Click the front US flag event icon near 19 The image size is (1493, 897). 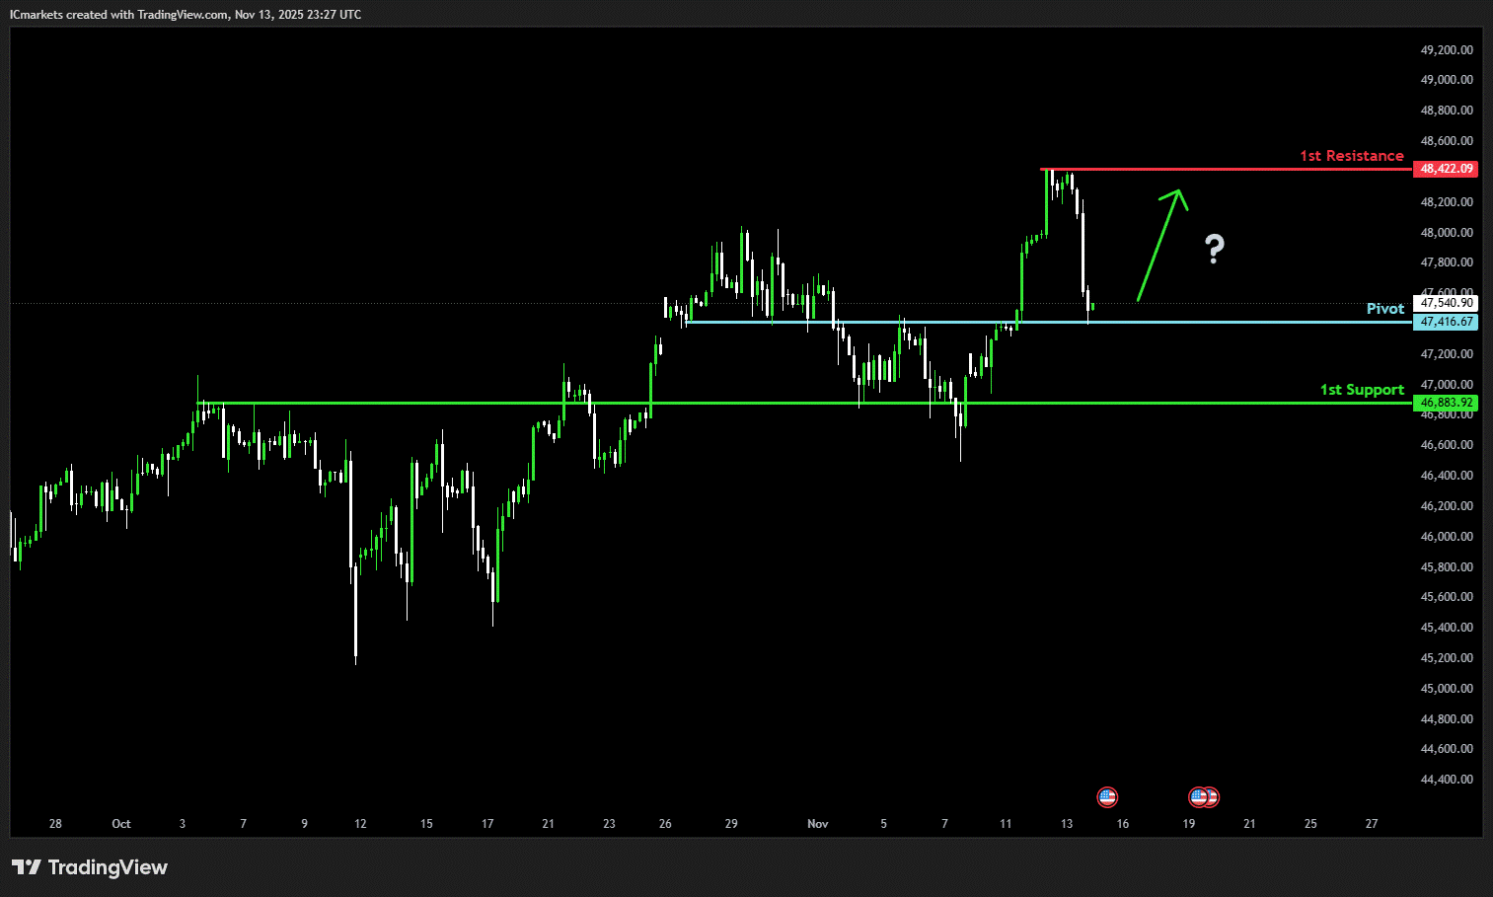1199,796
